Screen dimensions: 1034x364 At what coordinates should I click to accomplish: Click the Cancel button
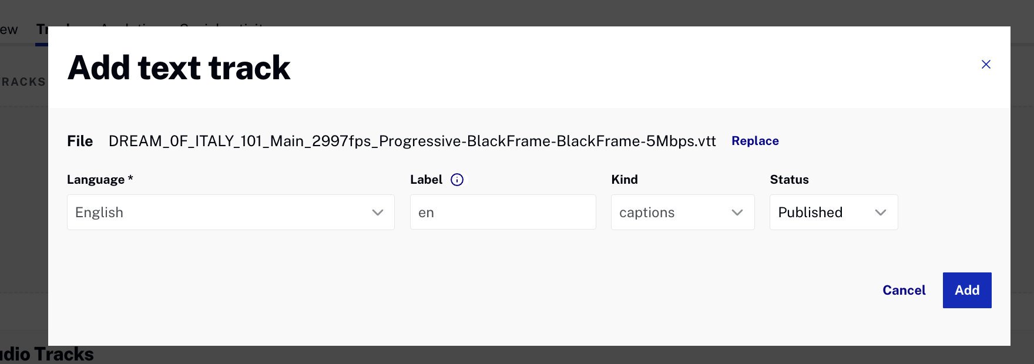click(x=904, y=290)
